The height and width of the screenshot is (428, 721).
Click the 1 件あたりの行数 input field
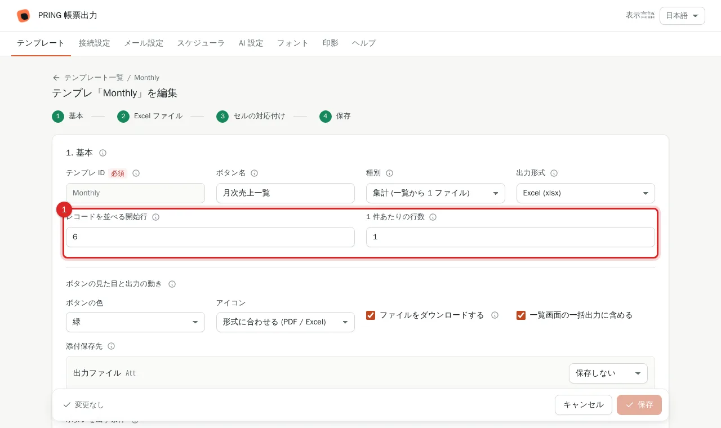tap(510, 237)
